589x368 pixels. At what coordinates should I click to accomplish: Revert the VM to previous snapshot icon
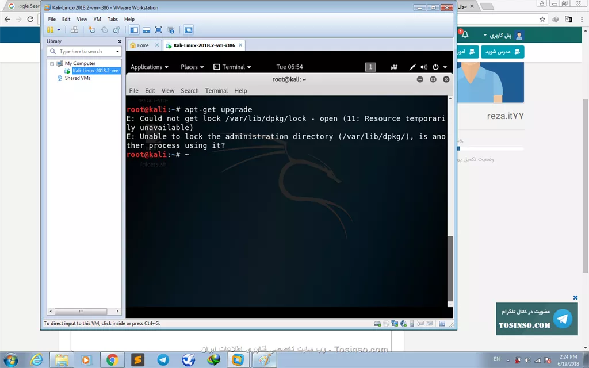(105, 30)
